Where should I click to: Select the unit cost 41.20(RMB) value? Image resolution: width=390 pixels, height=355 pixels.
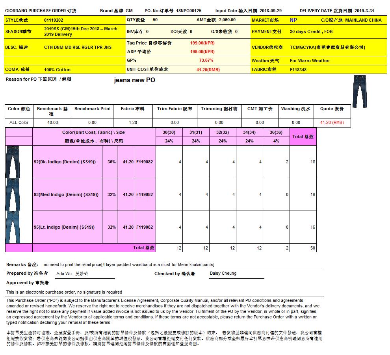208,70
